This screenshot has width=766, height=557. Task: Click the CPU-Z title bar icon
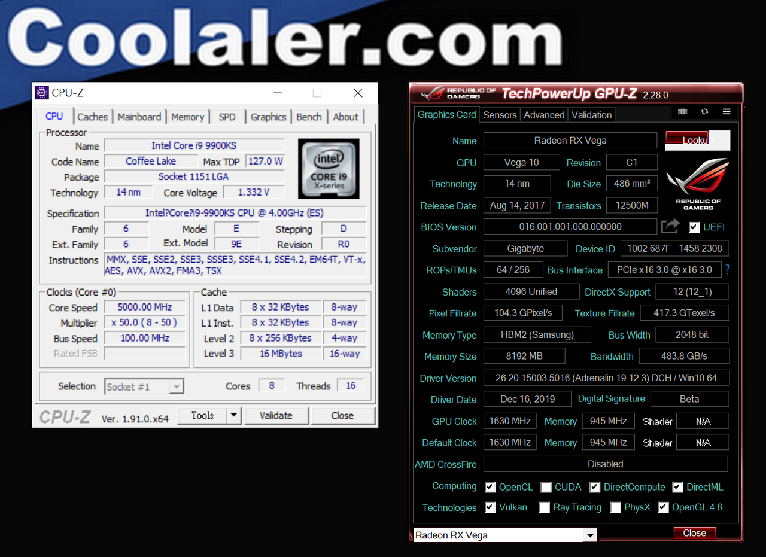point(42,92)
